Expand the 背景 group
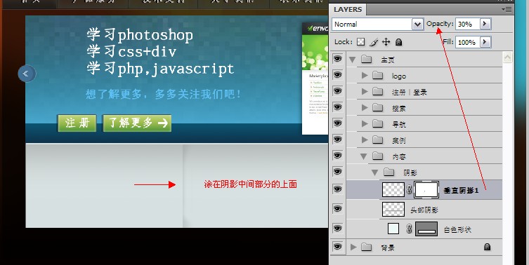The width and height of the screenshot is (529, 265). coord(353,247)
